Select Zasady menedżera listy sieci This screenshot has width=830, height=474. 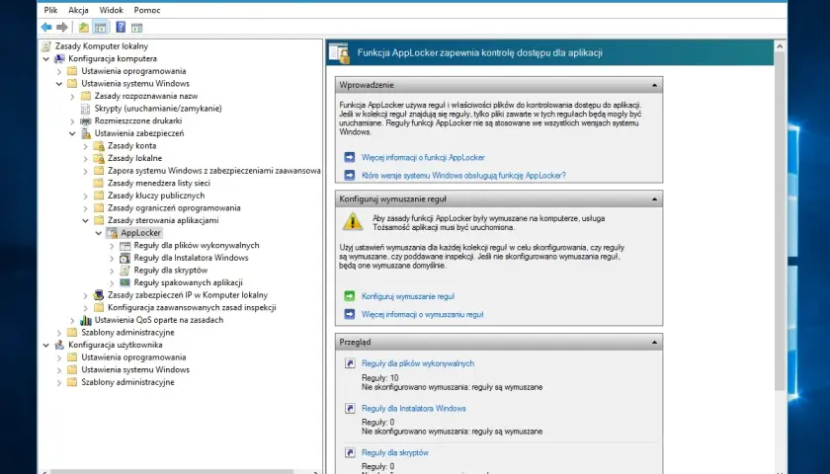[159, 183]
